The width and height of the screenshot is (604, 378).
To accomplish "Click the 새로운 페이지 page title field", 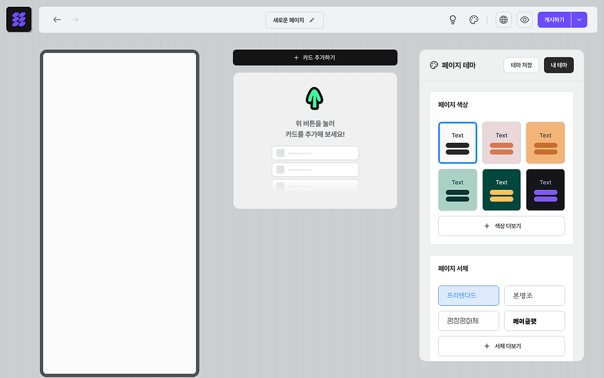I will 295,20.
